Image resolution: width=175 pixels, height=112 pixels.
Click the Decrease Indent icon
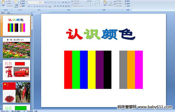pyautogui.click(x=63, y=2)
